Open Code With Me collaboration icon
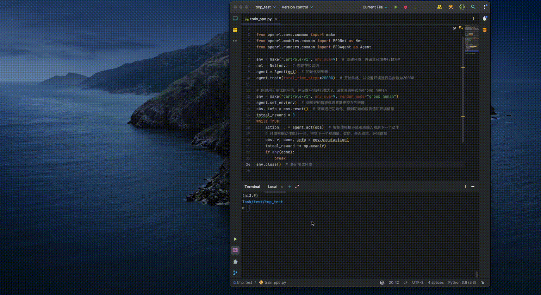Image resolution: width=541 pixels, height=295 pixels. click(x=440, y=7)
